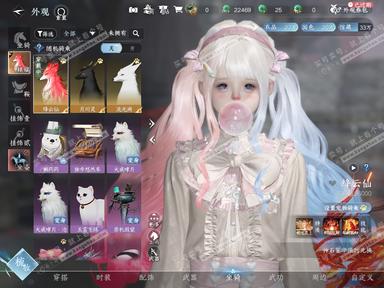Select the 懒药药 mount card
384x288 pixels.
[51, 146]
